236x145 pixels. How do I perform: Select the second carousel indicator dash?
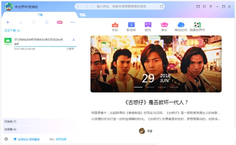point(150,87)
